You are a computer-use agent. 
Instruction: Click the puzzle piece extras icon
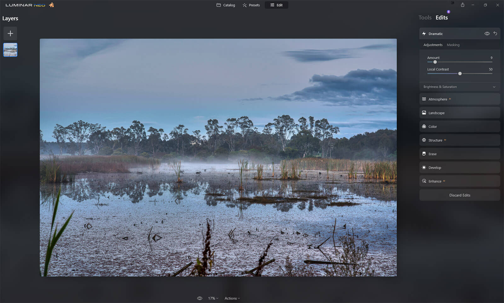pyautogui.click(x=52, y=5)
